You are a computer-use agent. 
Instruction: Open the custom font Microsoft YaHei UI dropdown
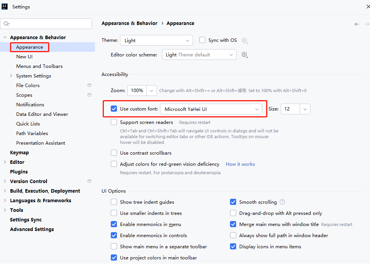pyautogui.click(x=211, y=109)
